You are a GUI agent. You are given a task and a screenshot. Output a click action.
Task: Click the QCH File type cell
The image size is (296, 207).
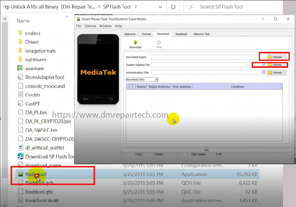click(x=191, y=183)
